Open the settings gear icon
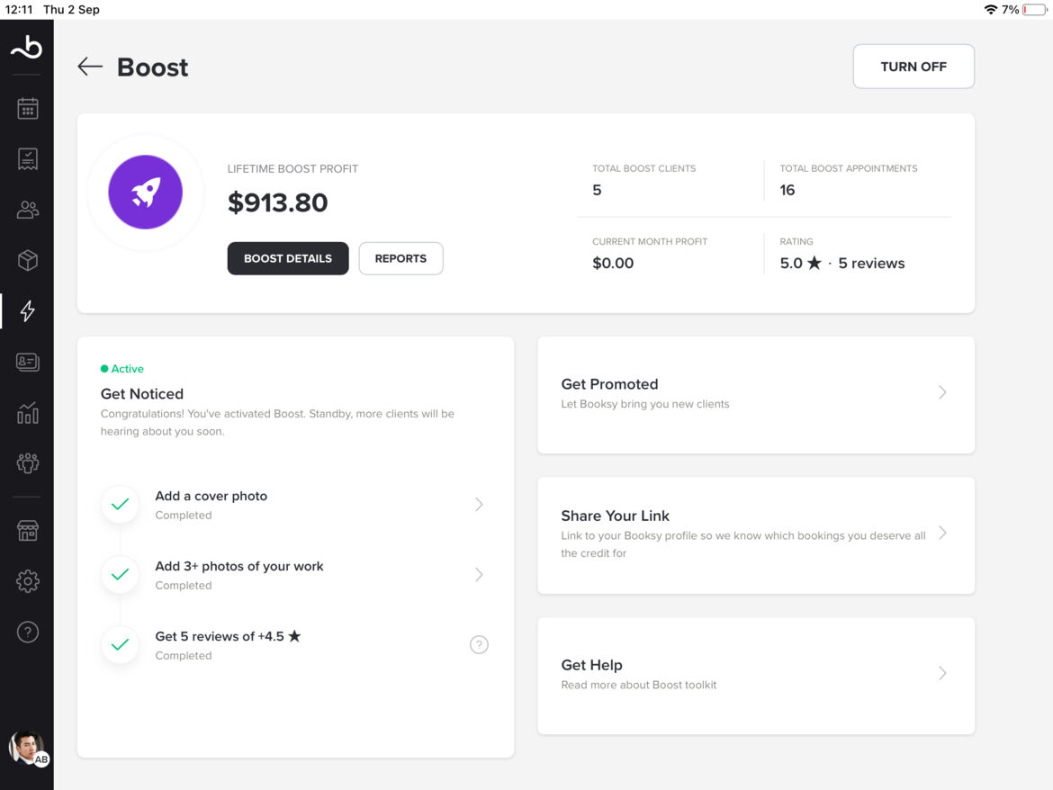 click(28, 581)
